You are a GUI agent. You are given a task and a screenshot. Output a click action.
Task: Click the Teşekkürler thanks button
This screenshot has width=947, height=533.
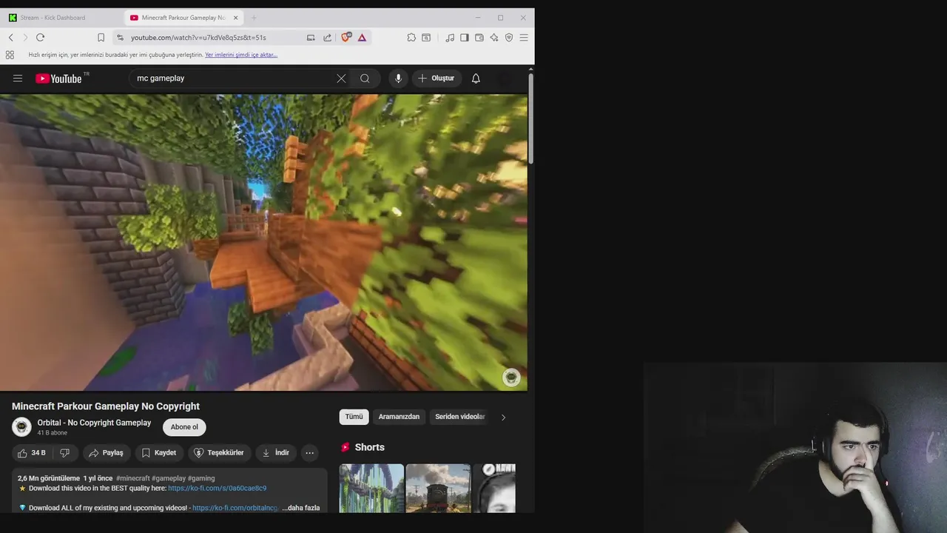pyautogui.click(x=219, y=453)
